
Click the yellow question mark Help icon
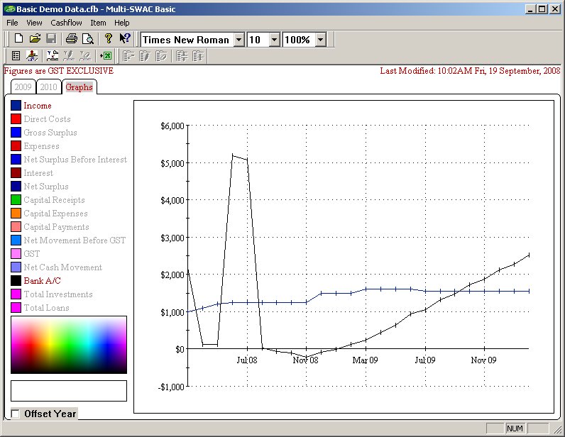pyautogui.click(x=108, y=38)
